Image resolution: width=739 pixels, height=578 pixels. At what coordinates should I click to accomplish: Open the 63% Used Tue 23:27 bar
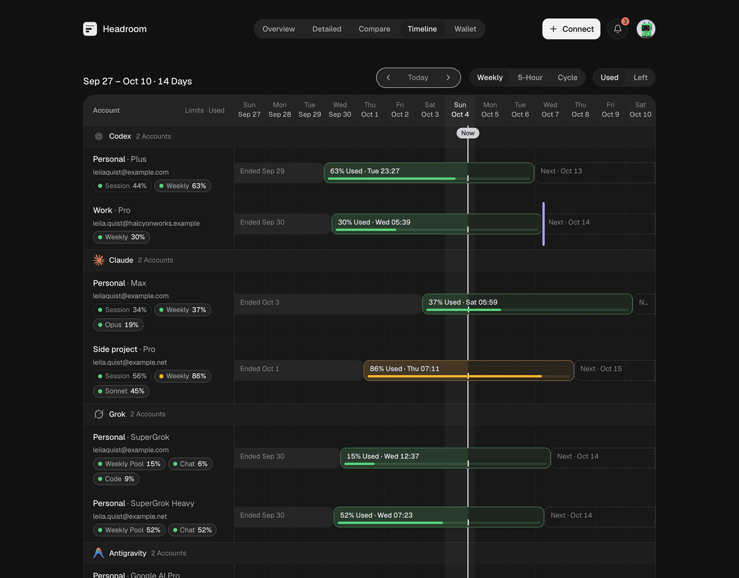click(429, 173)
